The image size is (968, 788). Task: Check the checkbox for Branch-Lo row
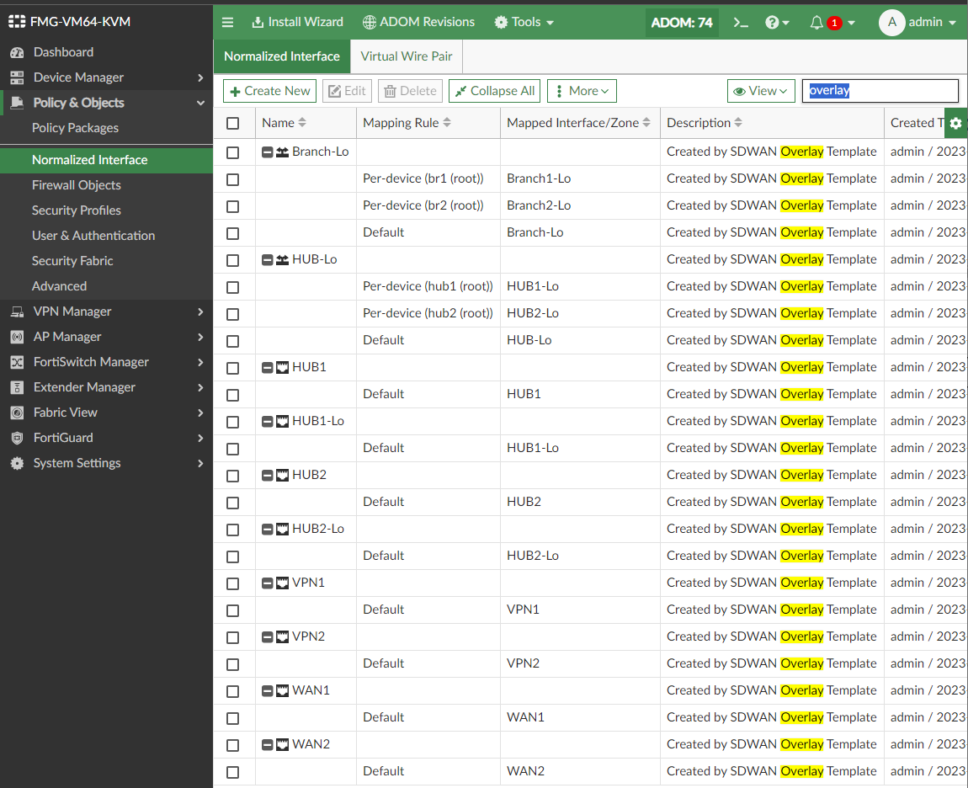pos(232,152)
